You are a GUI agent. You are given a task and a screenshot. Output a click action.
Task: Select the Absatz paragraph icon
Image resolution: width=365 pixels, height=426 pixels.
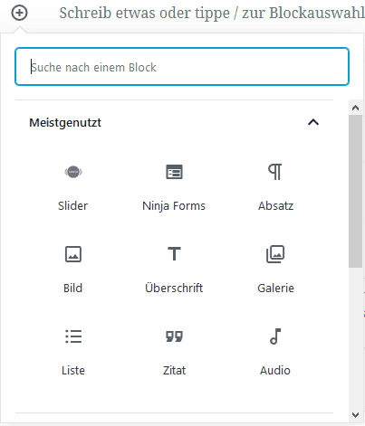[275, 172]
